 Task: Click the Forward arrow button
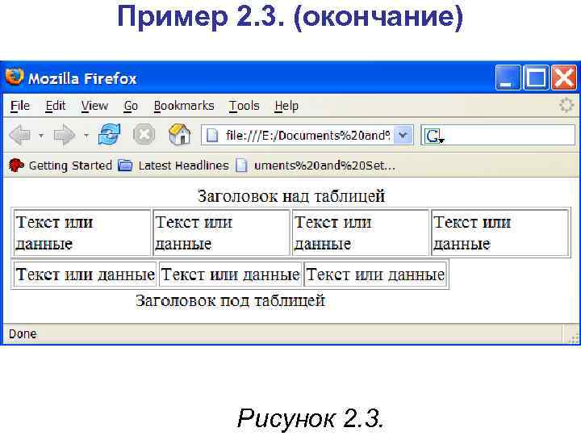[65, 135]
